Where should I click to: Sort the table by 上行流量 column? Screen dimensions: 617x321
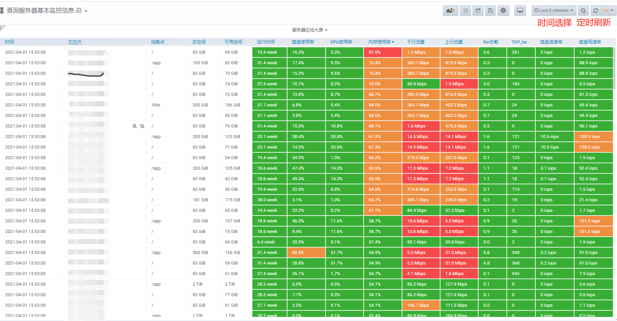(454, 42)
